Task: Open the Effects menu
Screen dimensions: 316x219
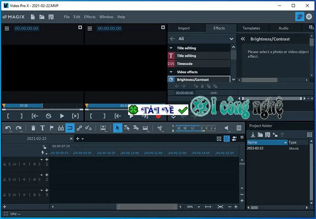Action: pyautogui.click(x=90, y=17)
